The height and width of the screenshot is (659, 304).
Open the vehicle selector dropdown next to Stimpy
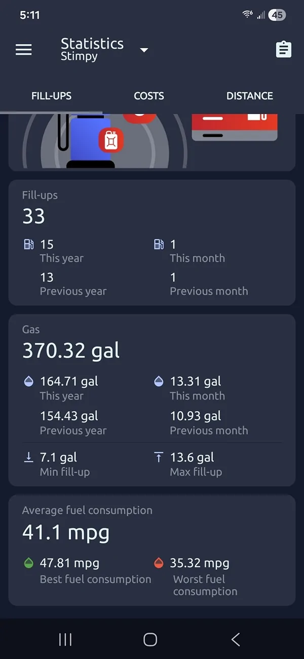(144, 50)
